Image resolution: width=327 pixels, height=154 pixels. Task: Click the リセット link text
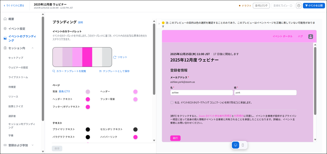[122, 57]
